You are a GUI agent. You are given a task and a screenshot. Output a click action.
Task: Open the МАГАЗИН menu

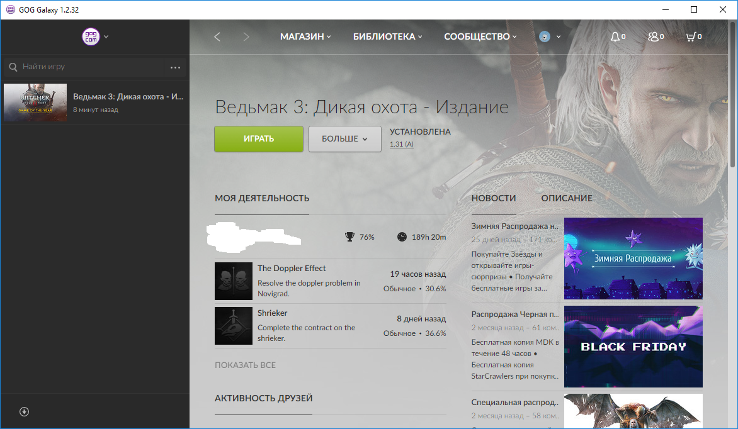tap(305, 36)
